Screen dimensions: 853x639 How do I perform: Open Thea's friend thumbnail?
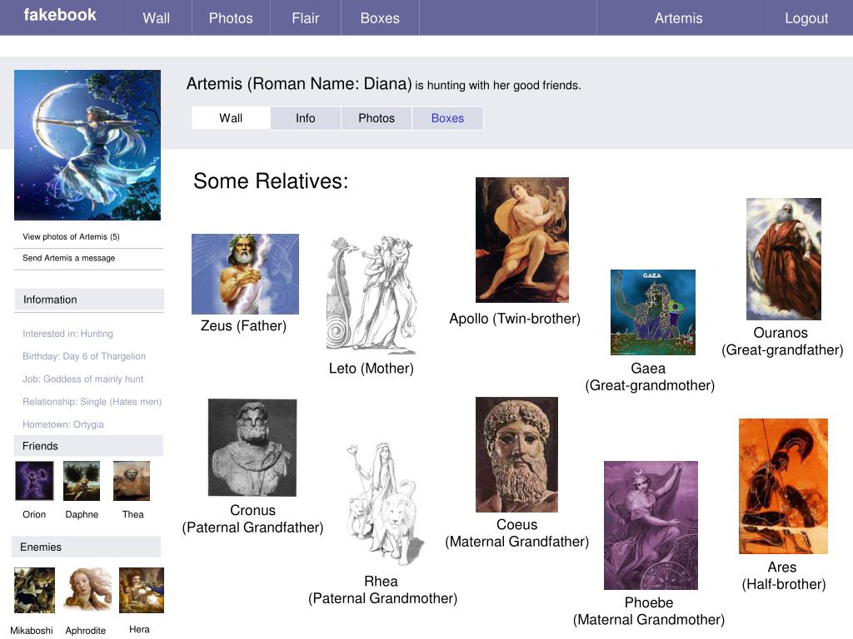131,480
